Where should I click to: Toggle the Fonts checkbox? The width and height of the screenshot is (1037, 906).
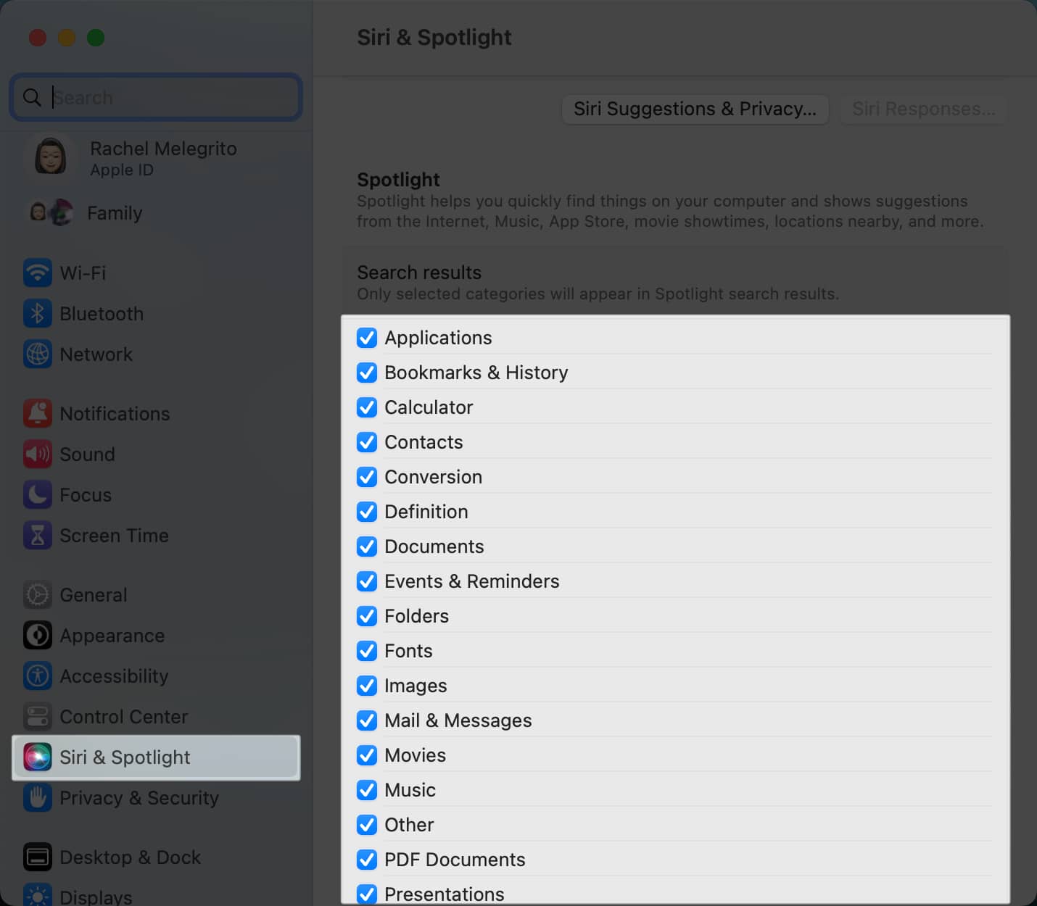click(x=367, y=651)
